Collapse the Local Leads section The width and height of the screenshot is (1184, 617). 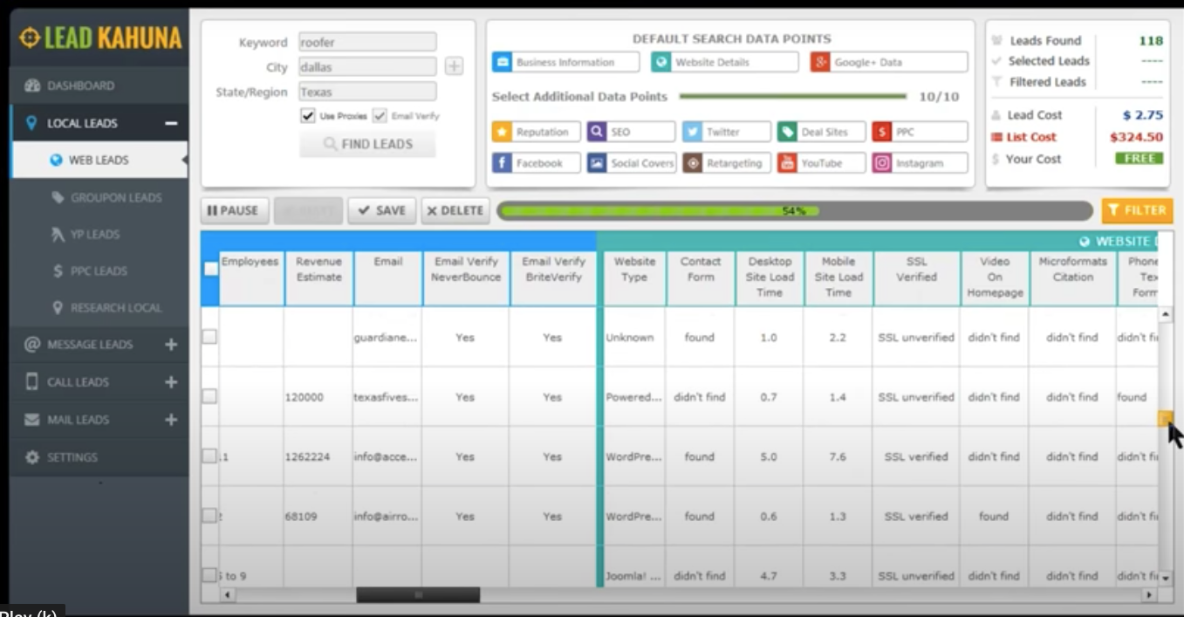(x=171, y=123)
